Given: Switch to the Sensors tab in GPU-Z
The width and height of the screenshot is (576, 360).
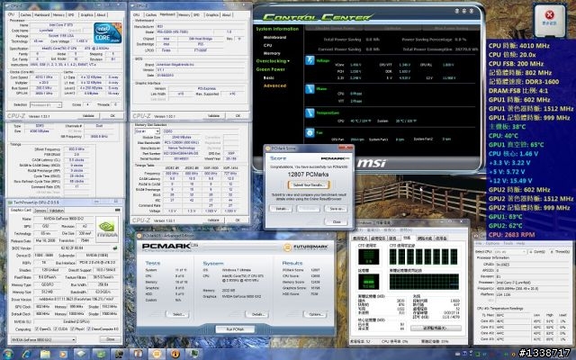Looking at the screenshot, I should (40, 211).
